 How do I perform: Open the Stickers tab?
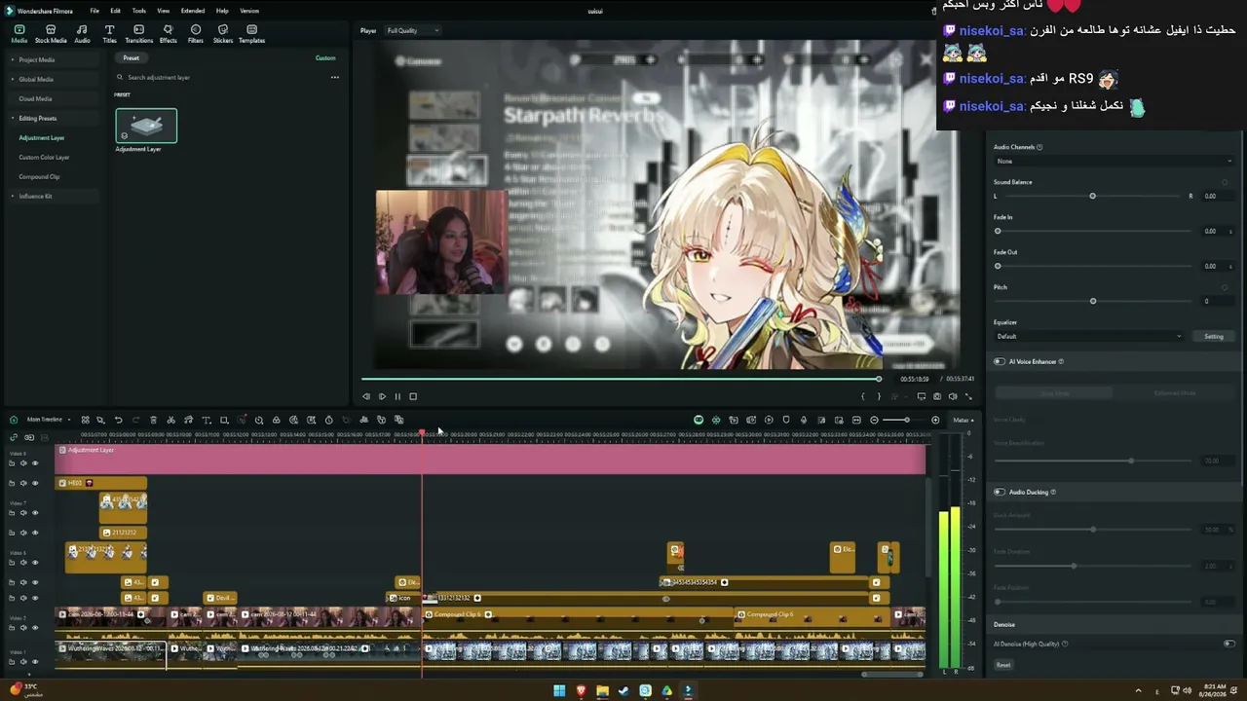(x=223, y=34)
